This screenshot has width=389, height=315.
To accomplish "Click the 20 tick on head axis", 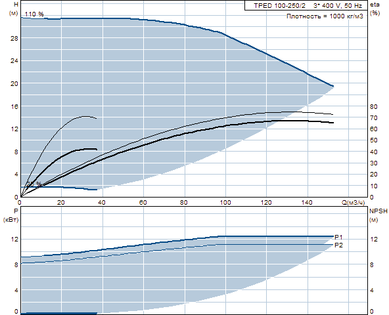I will tap(14, 83).
